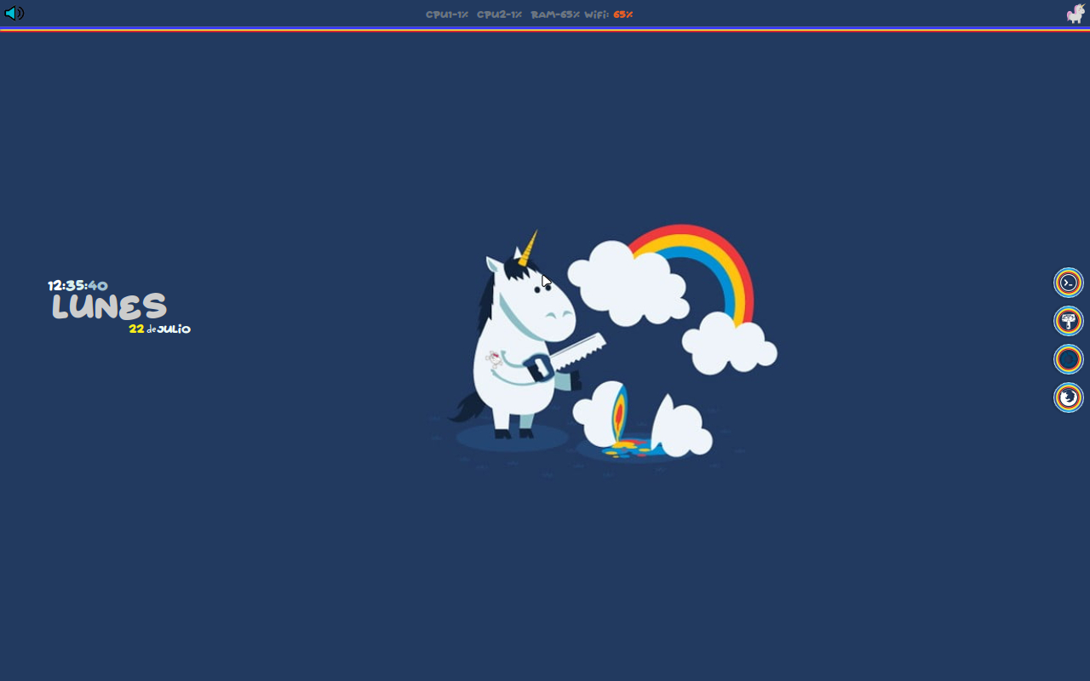The height and width of the screenshot is (681, 1090).
Task: Click the WiFi 65% signal readout
Action: (609, 14)
